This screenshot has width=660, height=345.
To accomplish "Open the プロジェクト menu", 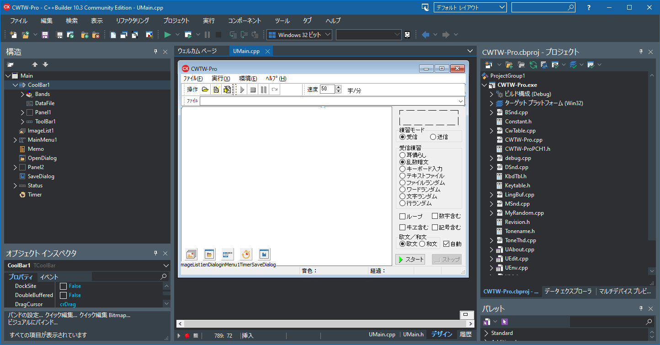I will tap(176, 21).
